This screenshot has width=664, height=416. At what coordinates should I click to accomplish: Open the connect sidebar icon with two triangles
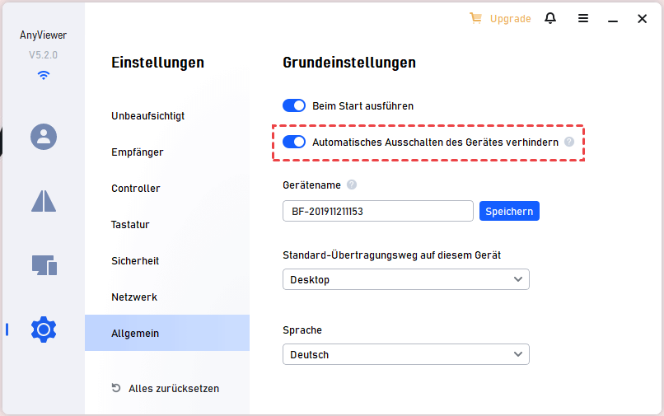click(43, 200)
